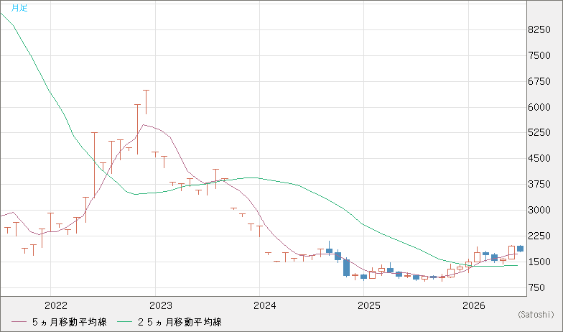
Task: Click the large blue candlestick in late 2024
Action: pyautogui.click(x=346, y=267)
